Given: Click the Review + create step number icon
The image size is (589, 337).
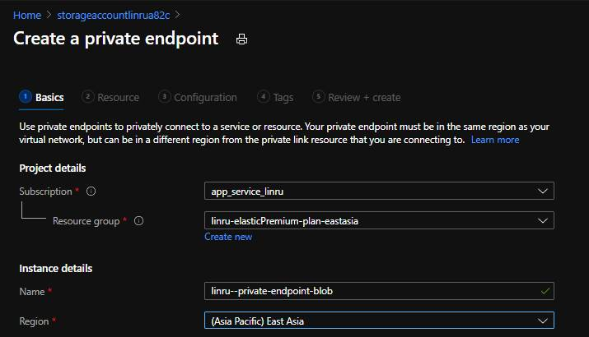Looking at the screenshot, I should pos(319,97).
